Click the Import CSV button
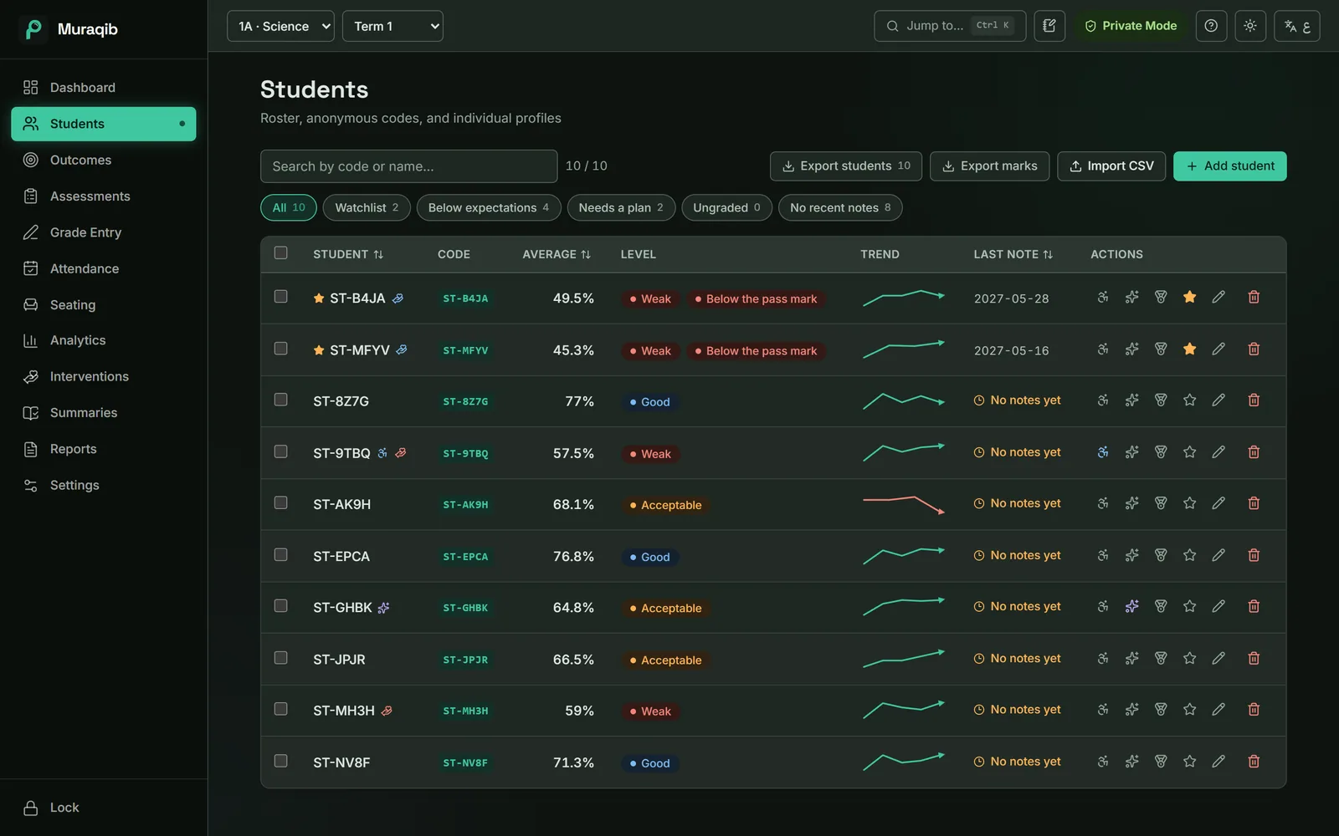 point(1111,166)
